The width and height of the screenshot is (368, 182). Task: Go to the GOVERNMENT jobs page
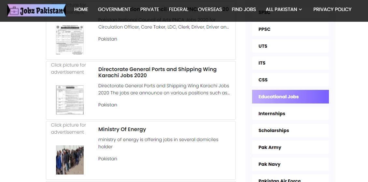114,9
